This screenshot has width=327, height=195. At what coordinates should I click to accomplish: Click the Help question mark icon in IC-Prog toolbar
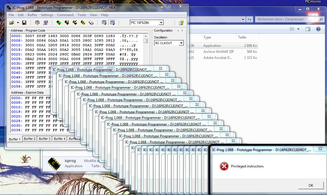(181, 22)
